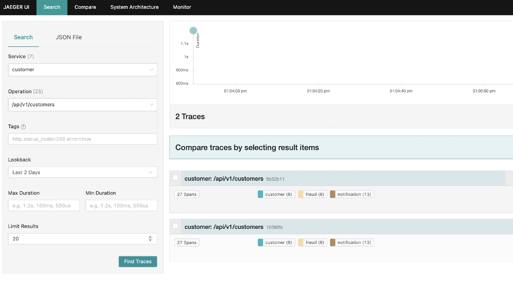Open the Service dropdown showing customer

pos(82,70)
